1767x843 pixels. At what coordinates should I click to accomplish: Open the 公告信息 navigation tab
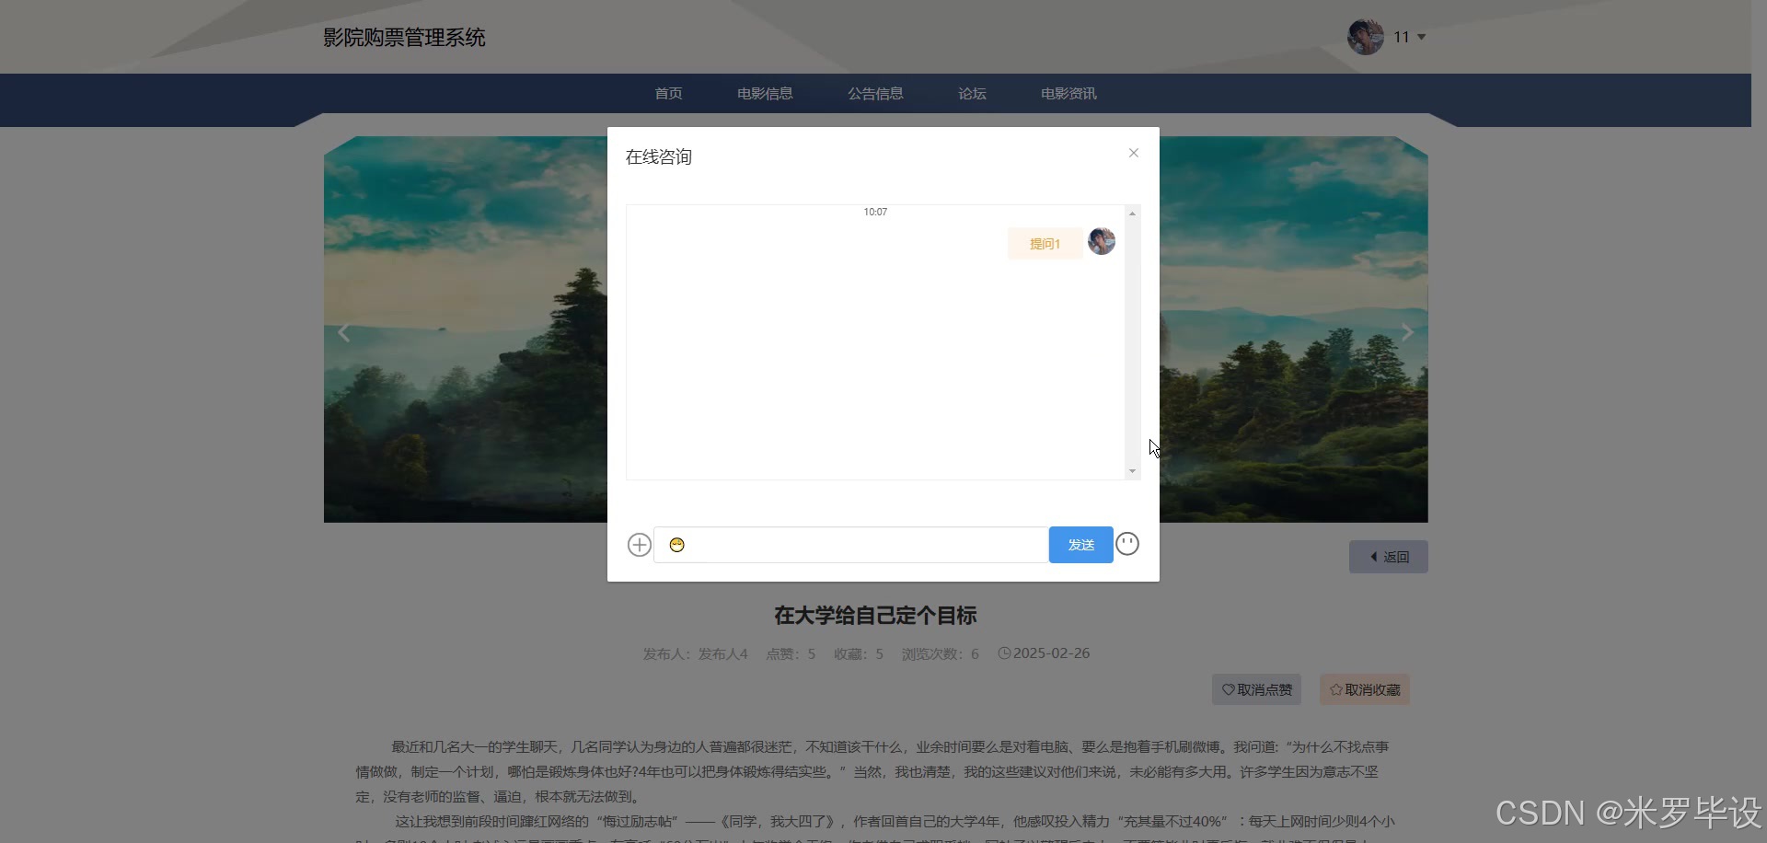[x=875, y=93]
